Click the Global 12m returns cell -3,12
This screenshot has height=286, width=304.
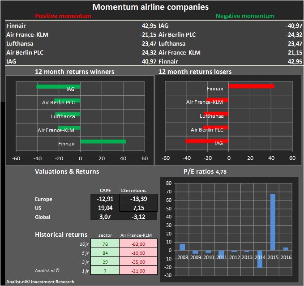coord(138,217)
